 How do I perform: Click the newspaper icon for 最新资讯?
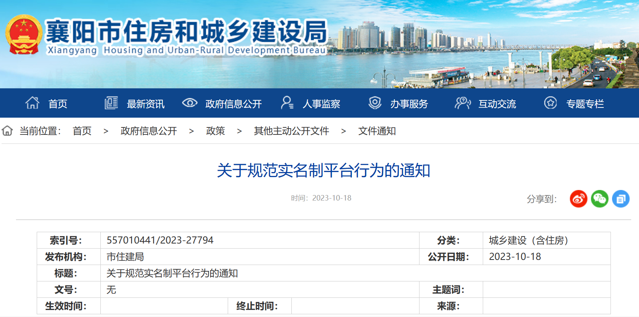tap(111, 103)
